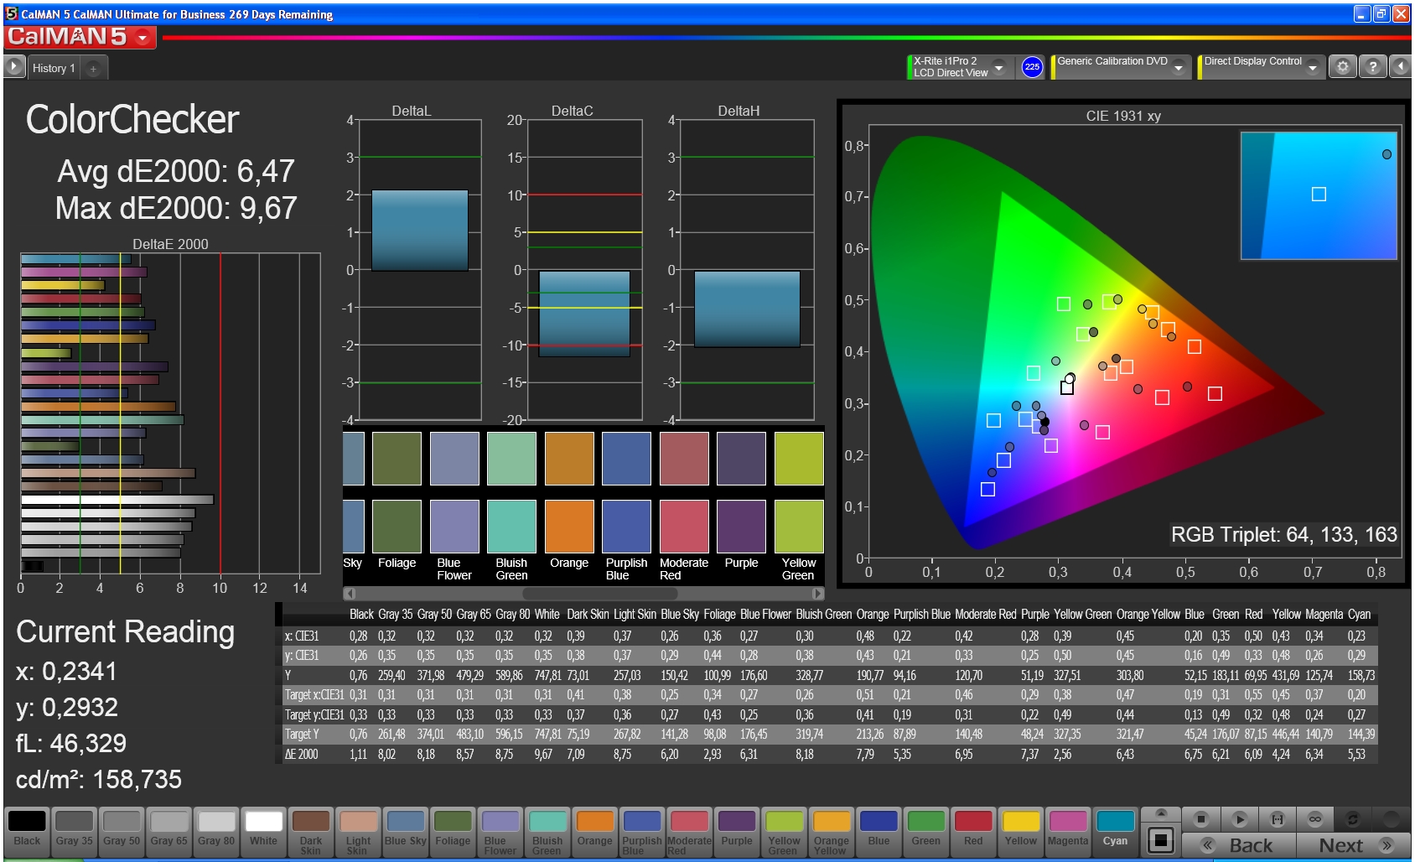Select the Foliage patch at bottom
Viewport: 1415px width, 862px height.
[x=453, y=831]
